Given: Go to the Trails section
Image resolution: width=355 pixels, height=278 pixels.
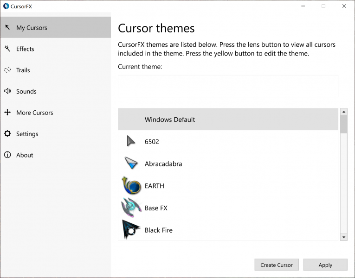Looking at the screenshot, I should coord(56,70).
